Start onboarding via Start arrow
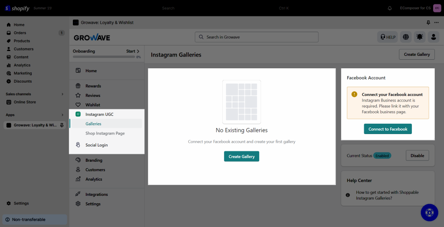 pos(133,51)
